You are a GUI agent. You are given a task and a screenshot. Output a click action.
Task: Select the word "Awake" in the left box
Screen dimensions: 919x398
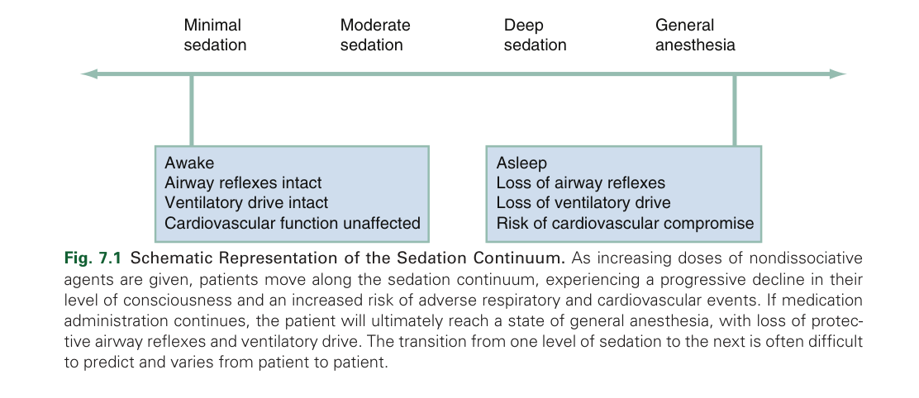tap(189, 163)
